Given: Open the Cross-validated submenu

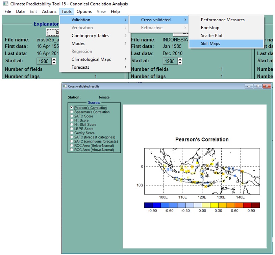Looking at the screenshot, I should point(159,20).
